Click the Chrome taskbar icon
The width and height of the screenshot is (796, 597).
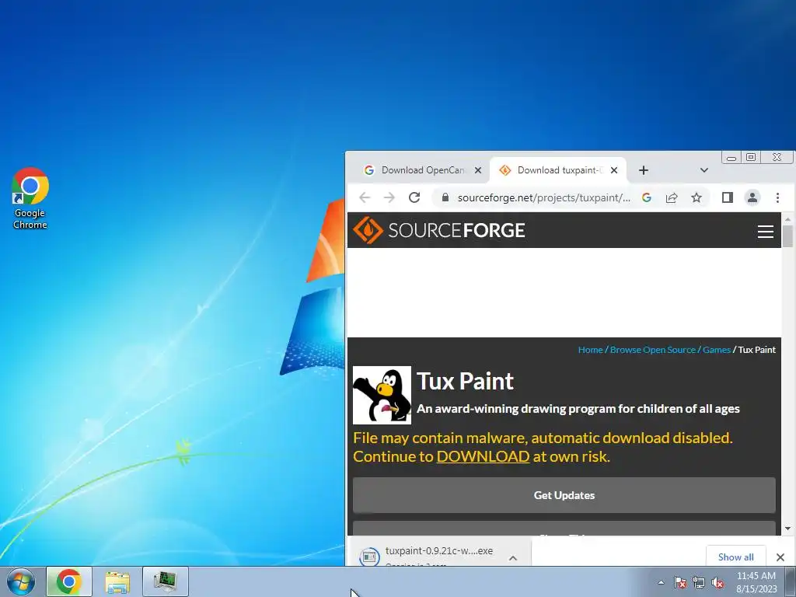point(69,581)
